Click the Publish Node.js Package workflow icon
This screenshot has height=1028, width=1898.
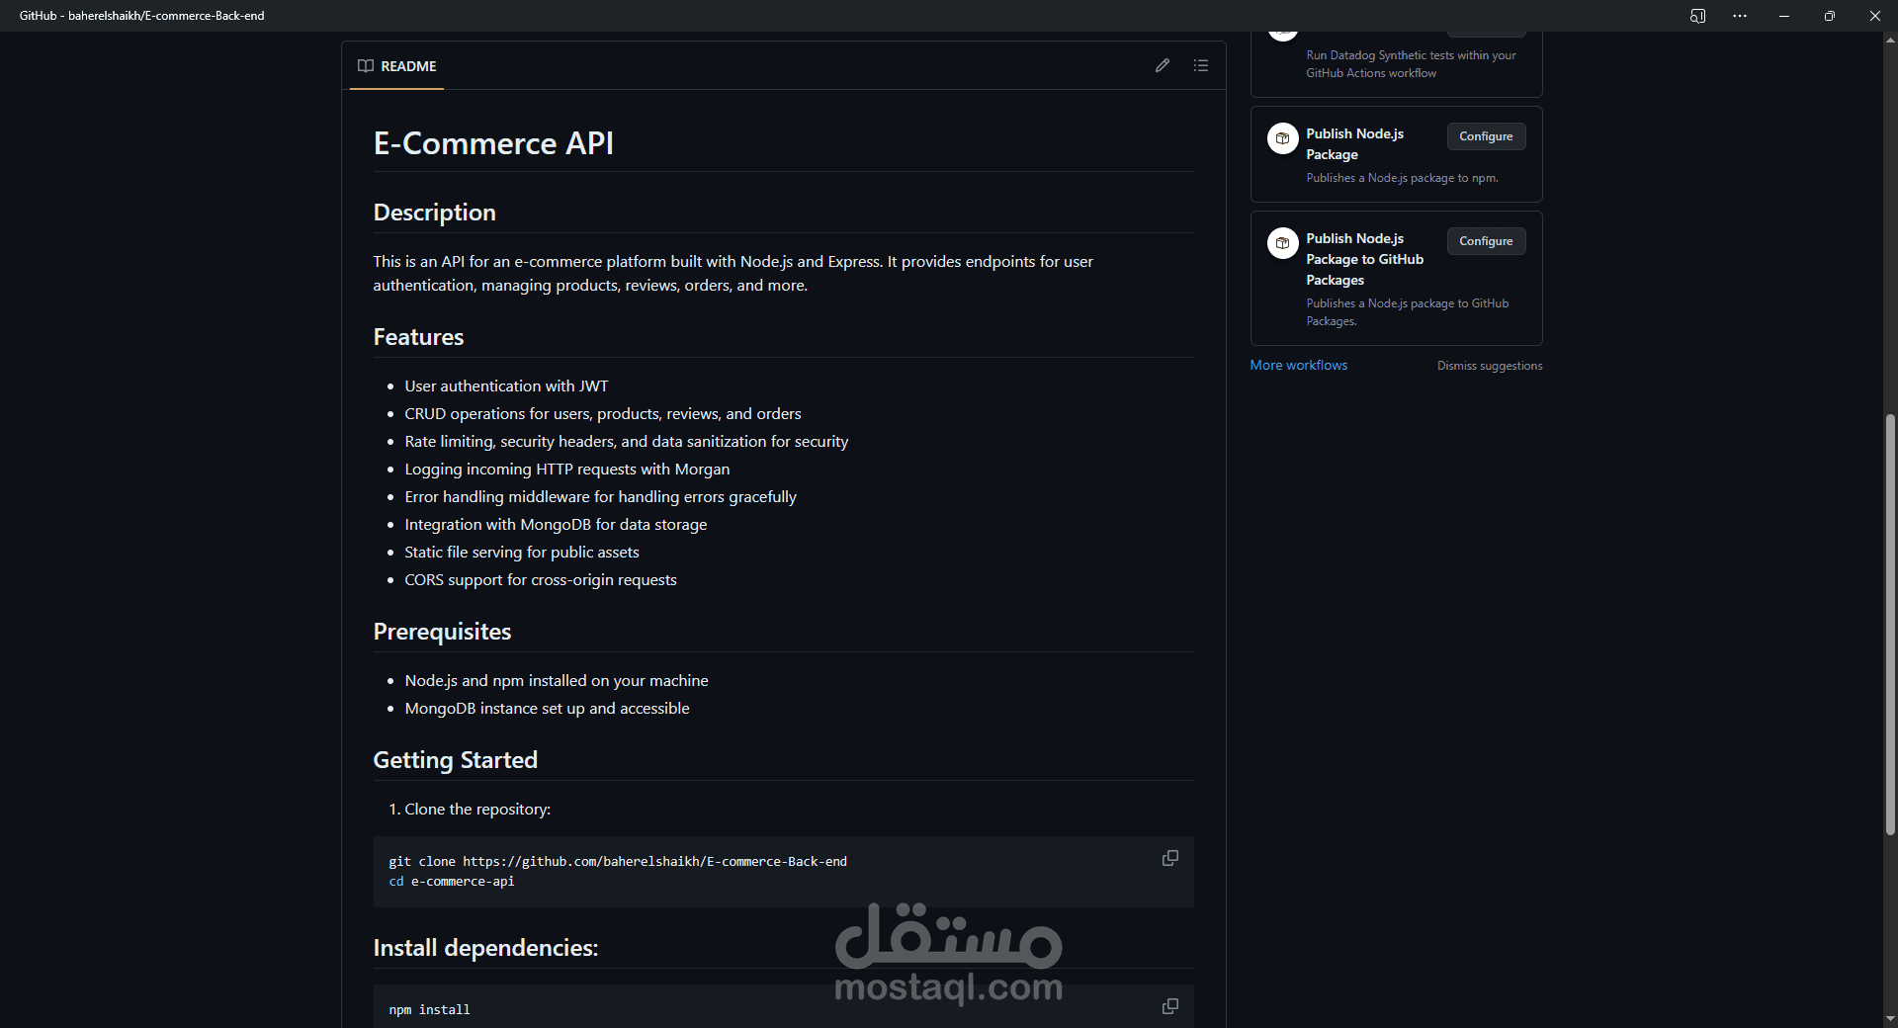1283,138
